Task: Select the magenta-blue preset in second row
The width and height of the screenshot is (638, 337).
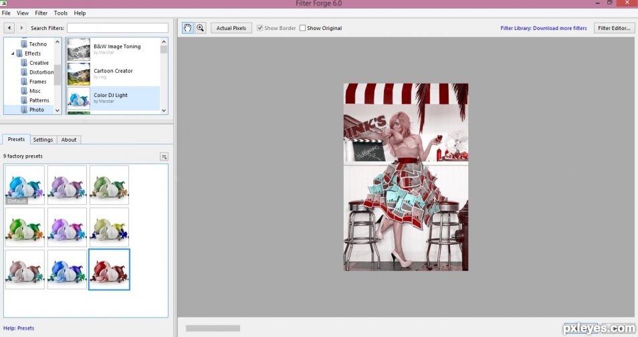Action: pyautogui.click(x=67, y=227)
